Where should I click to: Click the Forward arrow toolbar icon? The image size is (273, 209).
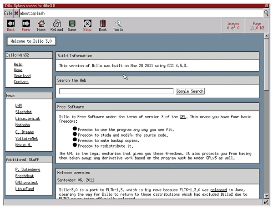[26, 25]
